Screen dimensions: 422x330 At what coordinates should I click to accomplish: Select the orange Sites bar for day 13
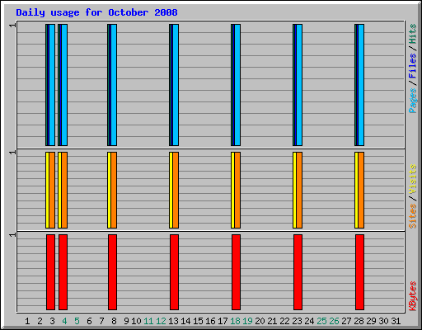pyautogui.click(x=176, y=190)
